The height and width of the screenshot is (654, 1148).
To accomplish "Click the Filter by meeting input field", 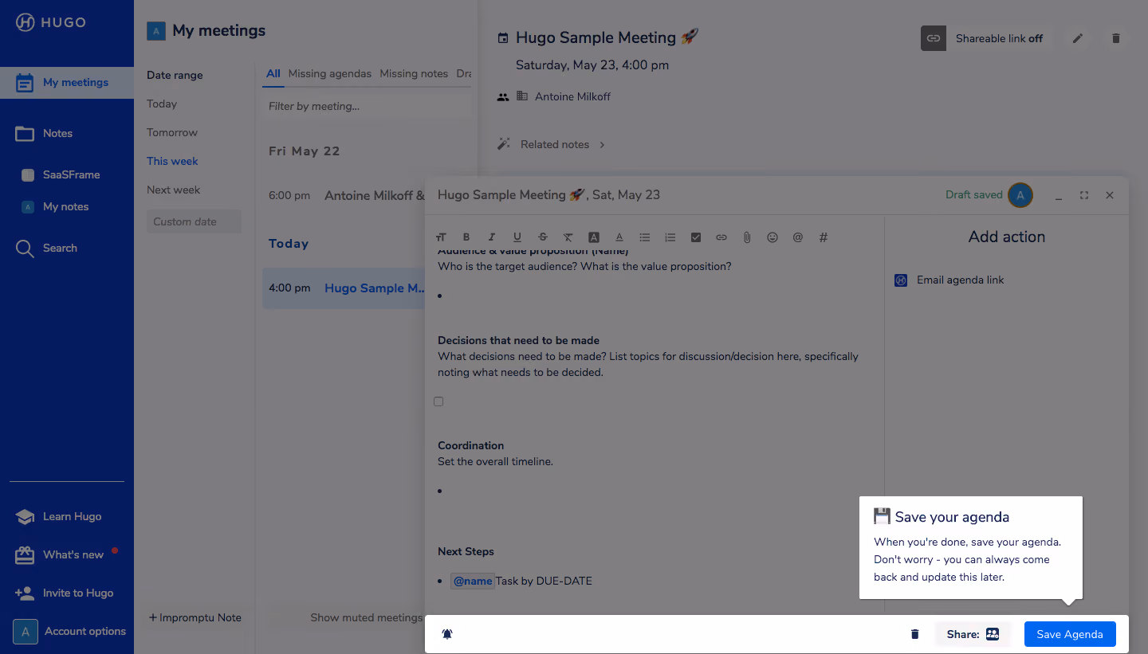I will coord(367,106).
